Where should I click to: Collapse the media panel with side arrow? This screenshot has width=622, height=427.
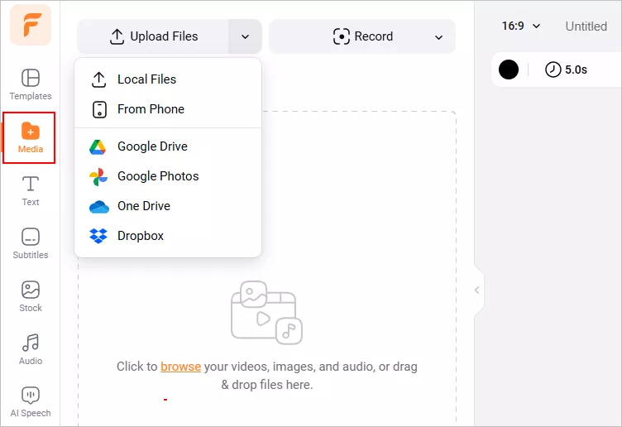(x=477, y=290)
